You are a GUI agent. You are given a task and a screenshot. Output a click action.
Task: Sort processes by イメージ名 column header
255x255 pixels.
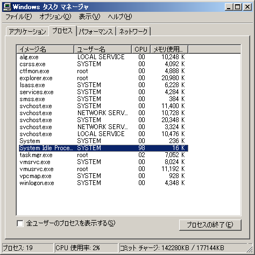[45, 49]
